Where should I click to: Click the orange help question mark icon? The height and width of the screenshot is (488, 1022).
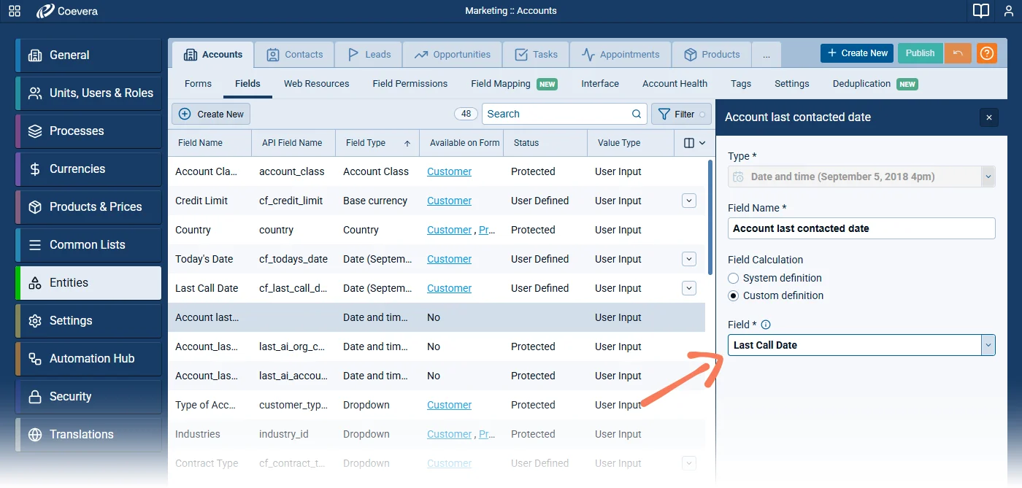[x=987, y=53]
